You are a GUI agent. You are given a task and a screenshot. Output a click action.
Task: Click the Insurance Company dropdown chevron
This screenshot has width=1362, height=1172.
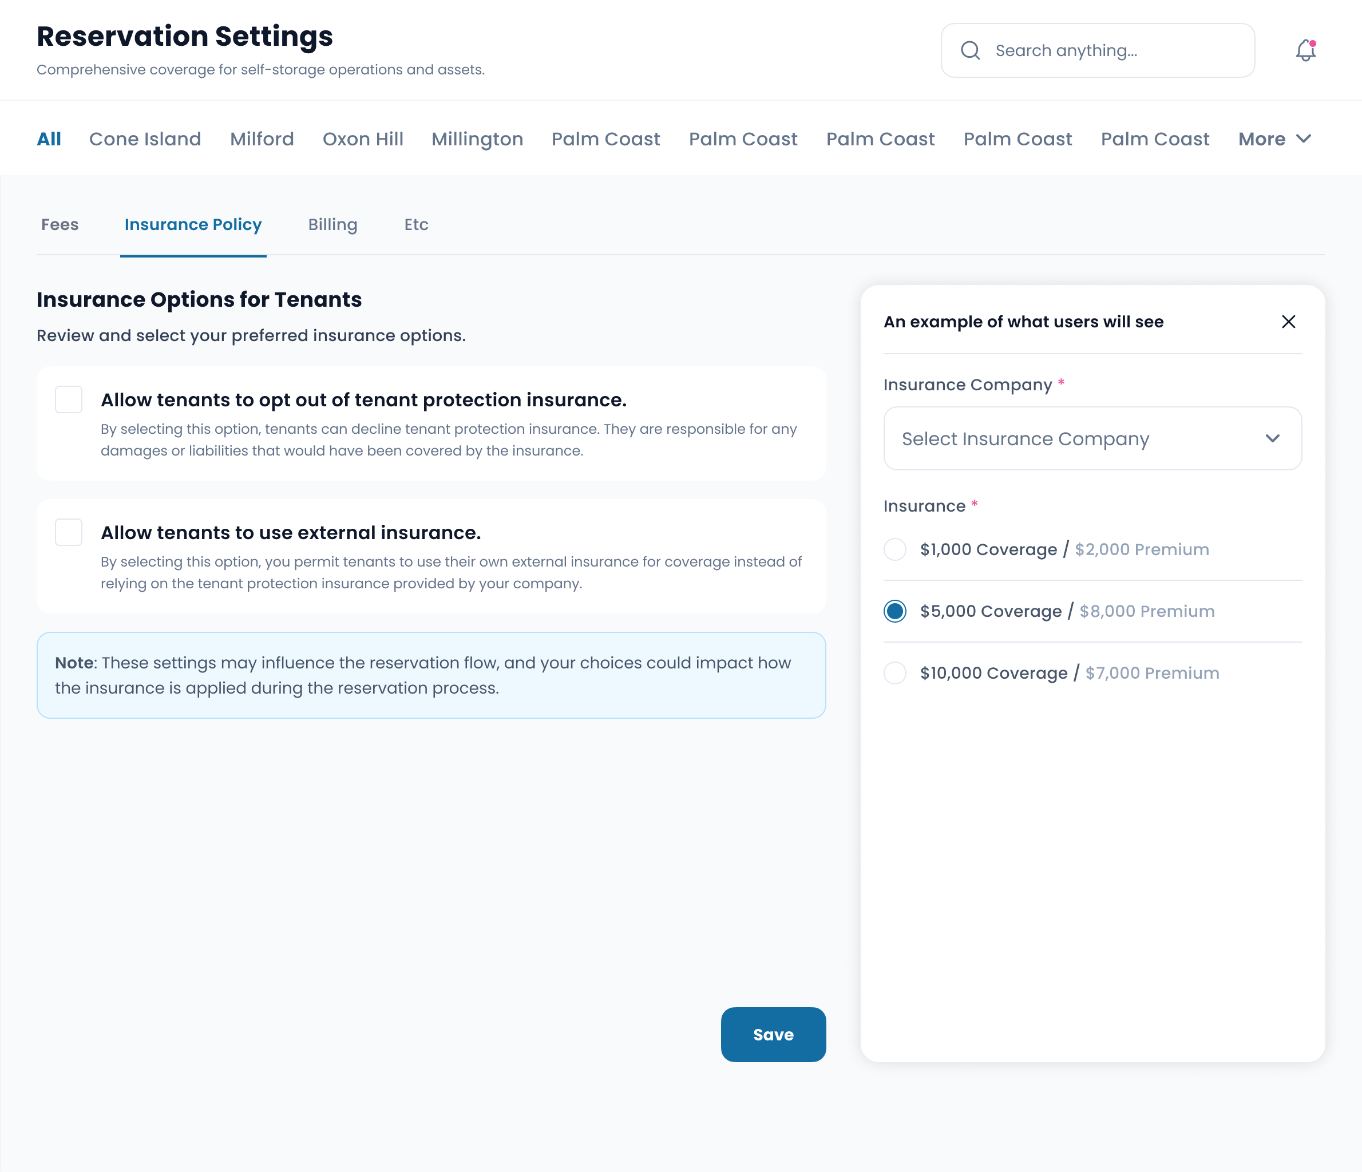click(x=1273, y=438)
